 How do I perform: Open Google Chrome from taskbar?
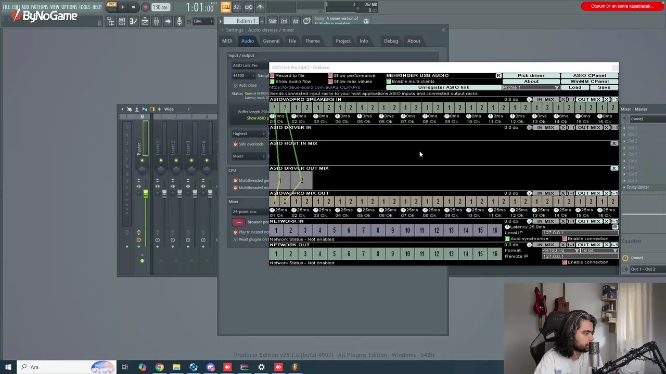point(159,367)
